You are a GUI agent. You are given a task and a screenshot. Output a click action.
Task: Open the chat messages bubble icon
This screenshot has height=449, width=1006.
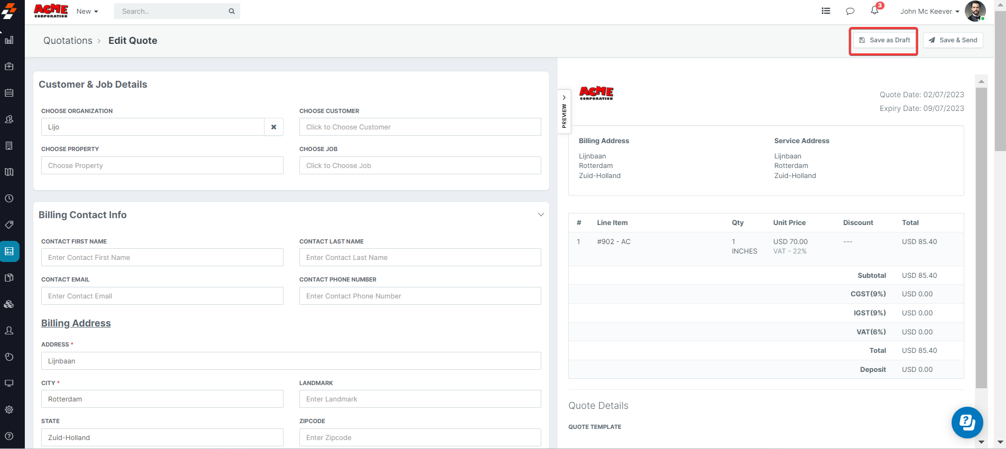pyautogui.click(x=850, y=11)
